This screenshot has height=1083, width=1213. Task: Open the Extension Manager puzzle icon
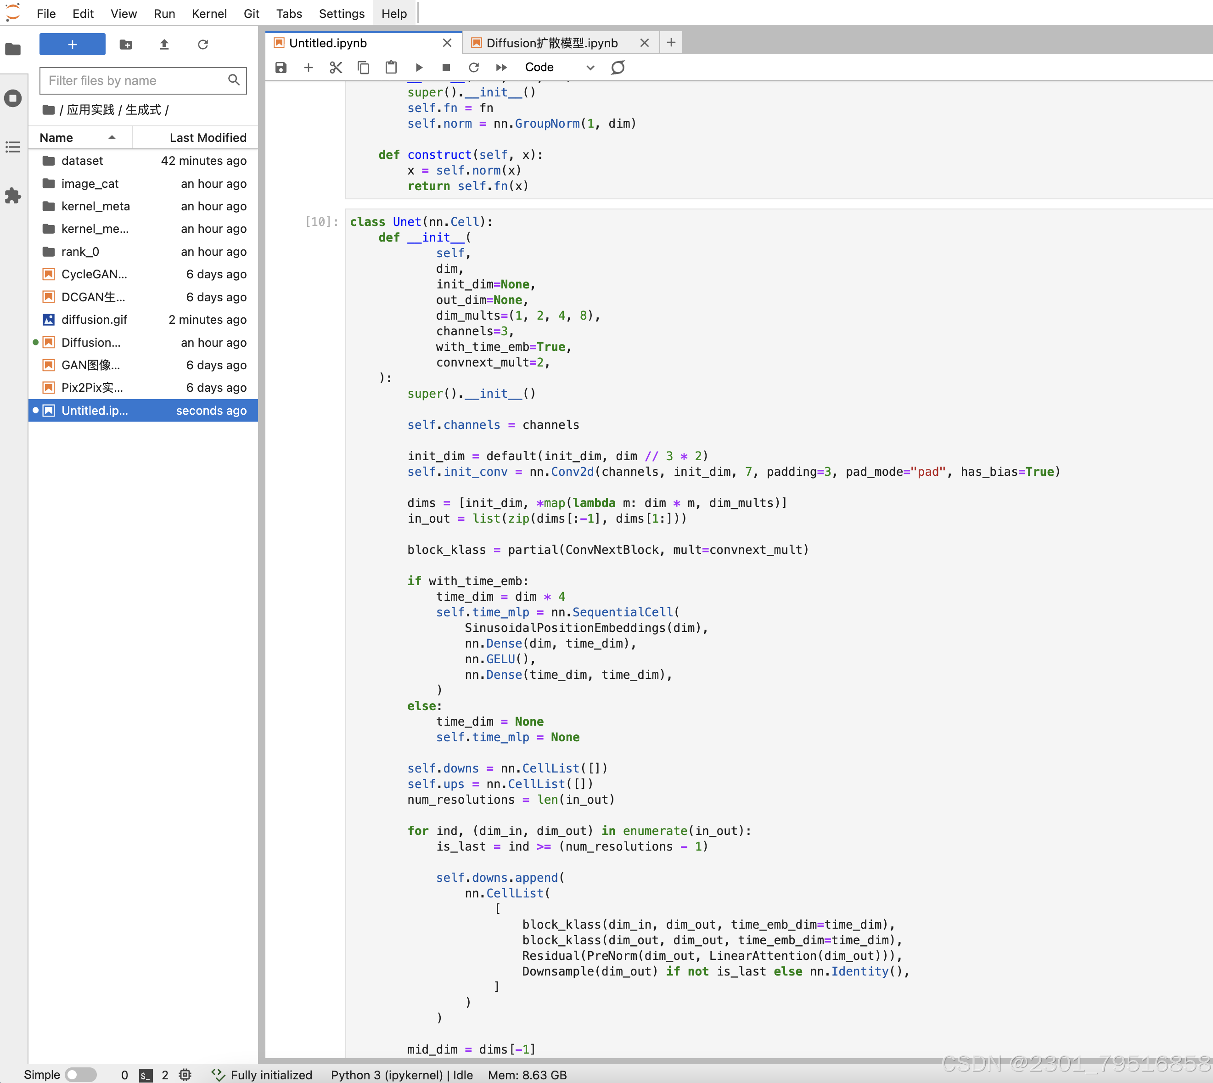(x=13, y=196)
